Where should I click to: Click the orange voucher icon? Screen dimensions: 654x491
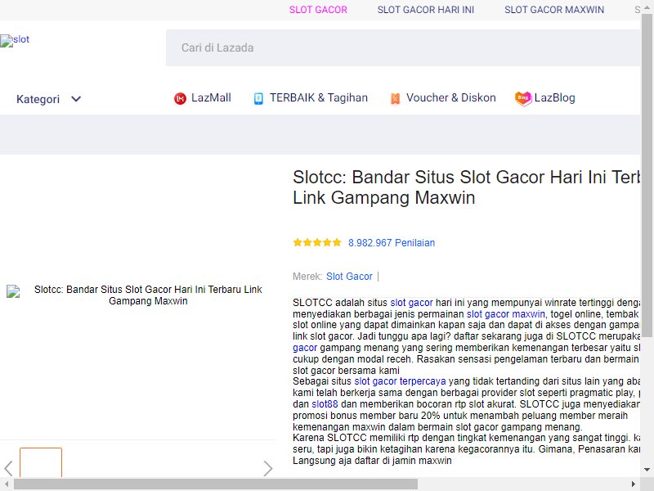click(x=395, y=98)
